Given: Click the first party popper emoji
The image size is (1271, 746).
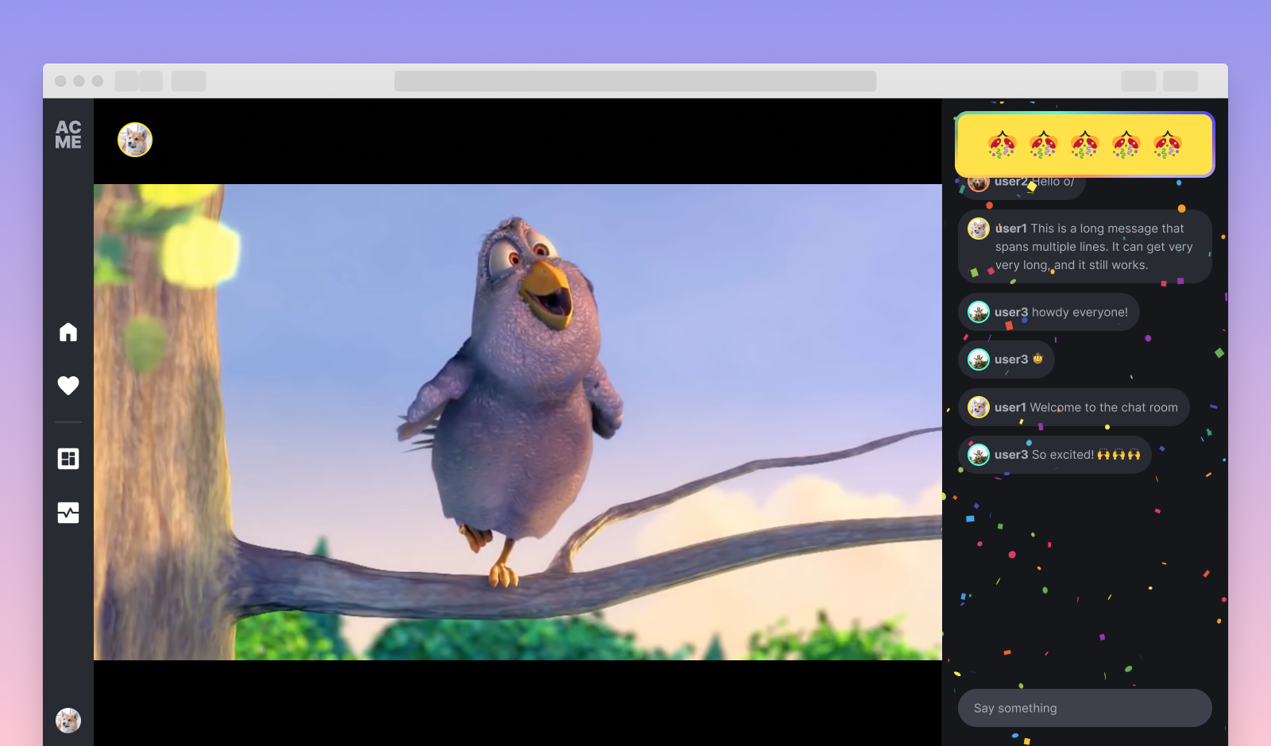Looking at the screenshot, I should click(1003, 144).
